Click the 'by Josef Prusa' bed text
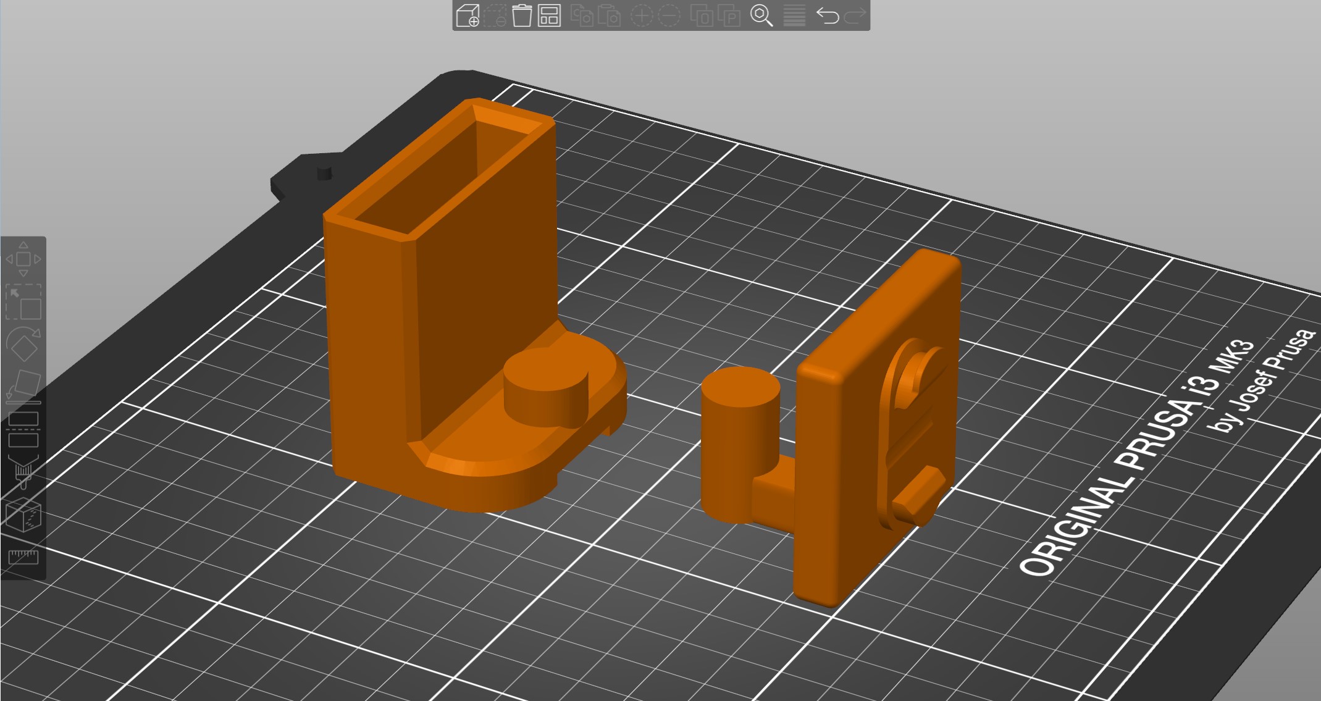The height and width of the screenshot is (701, 1321). tap(1262, 380)
